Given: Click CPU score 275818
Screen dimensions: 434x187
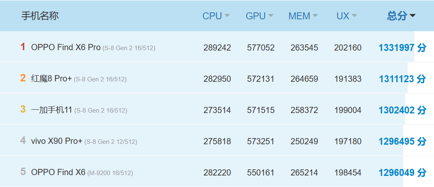Looking at the screenshot, I should point(217,141).
